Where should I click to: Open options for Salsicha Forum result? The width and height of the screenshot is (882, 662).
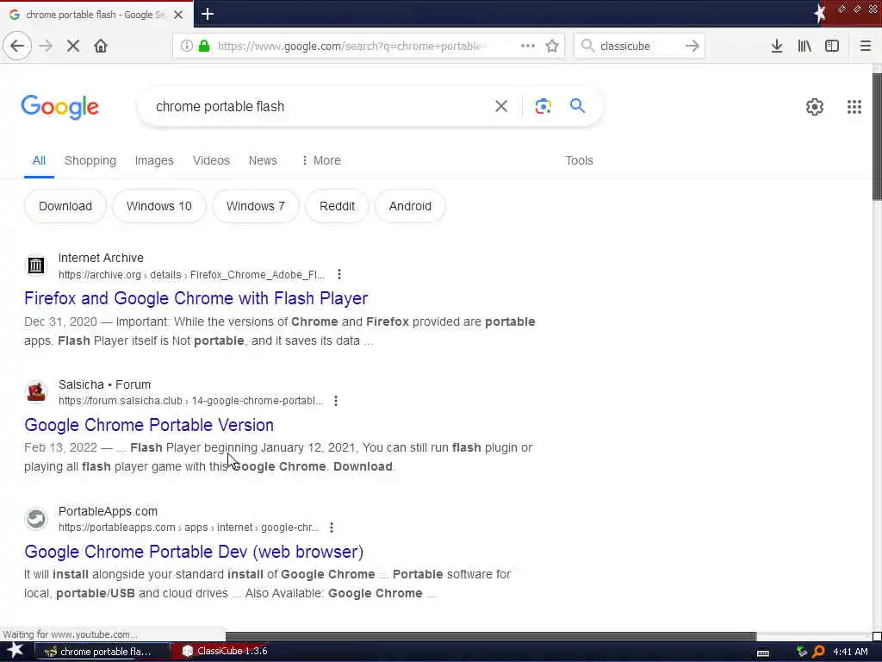click(x=336, y=400)
